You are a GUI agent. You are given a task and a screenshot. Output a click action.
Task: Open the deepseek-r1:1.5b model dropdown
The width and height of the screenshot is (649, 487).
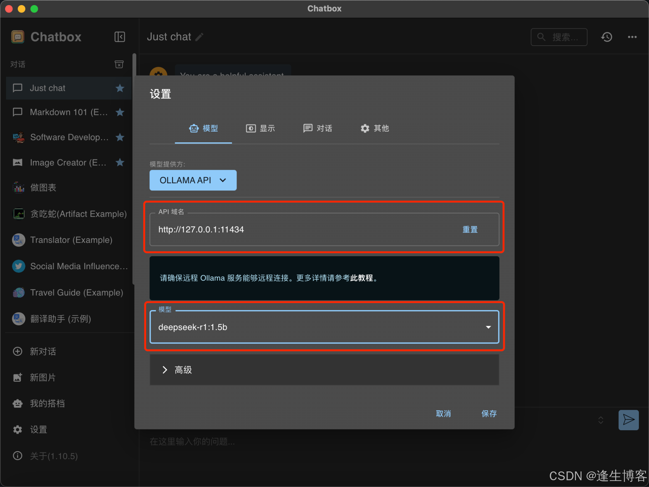coord(324,327)
